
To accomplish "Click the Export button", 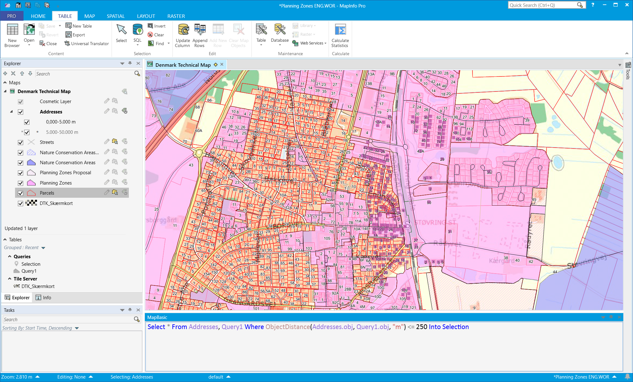I will (76, 35).
